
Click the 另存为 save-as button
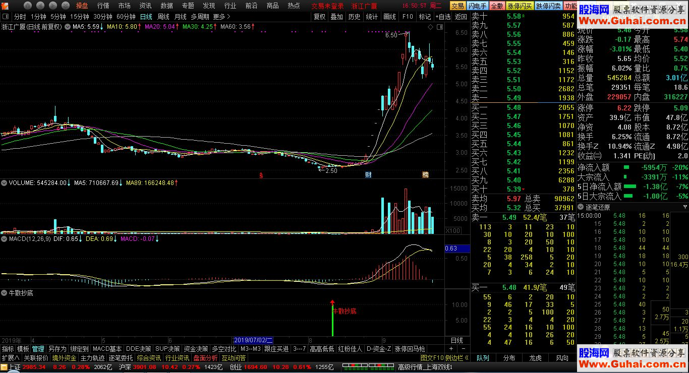(57, 349)
